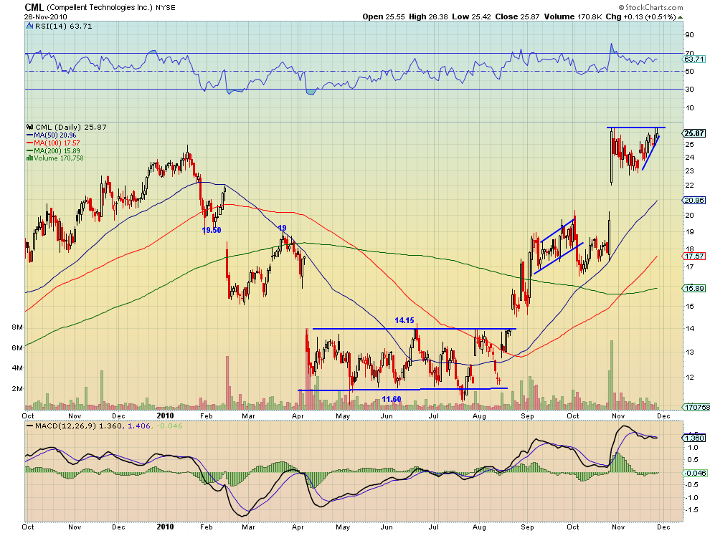Click the RSI line icon beside RSI(14)

point(30,27)
